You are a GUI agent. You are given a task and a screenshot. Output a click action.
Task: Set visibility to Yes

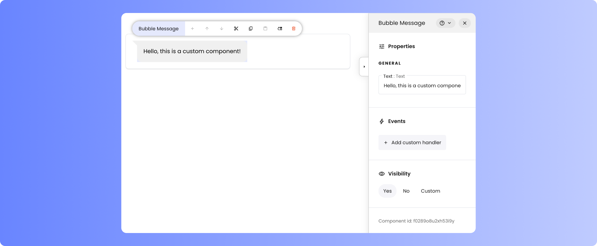tap(387, 191)
